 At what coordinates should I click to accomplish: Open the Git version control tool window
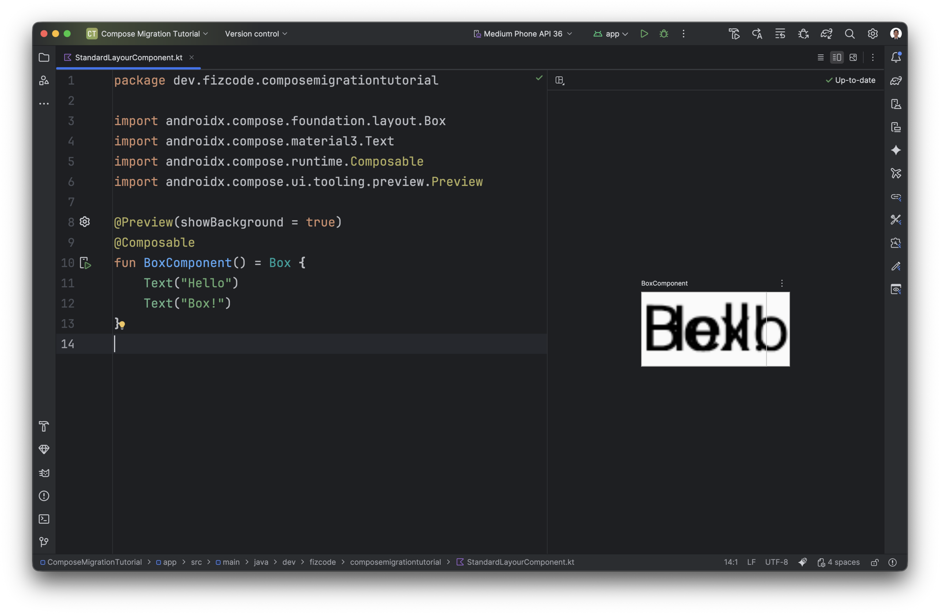44,542
